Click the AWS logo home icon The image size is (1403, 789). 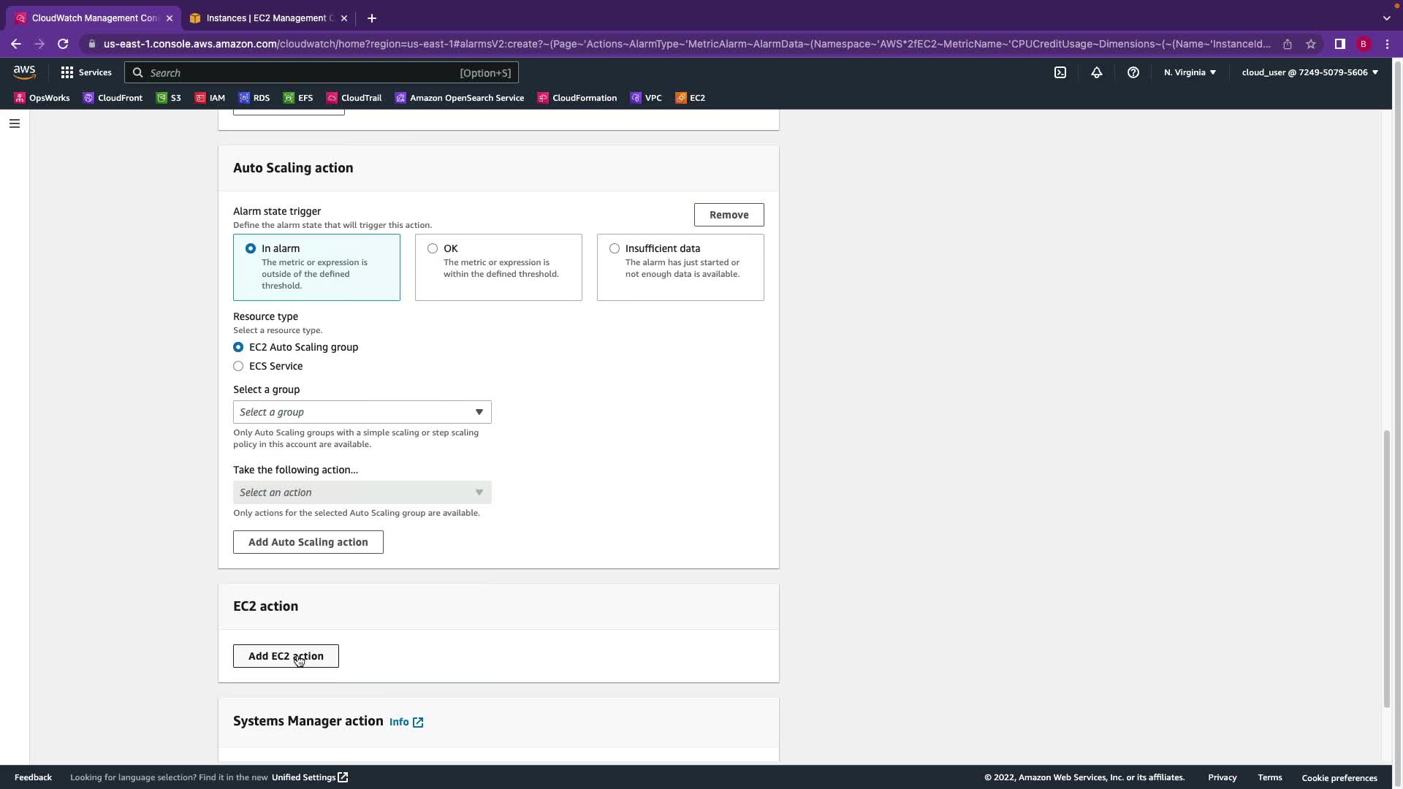click(x=24, y=72)
